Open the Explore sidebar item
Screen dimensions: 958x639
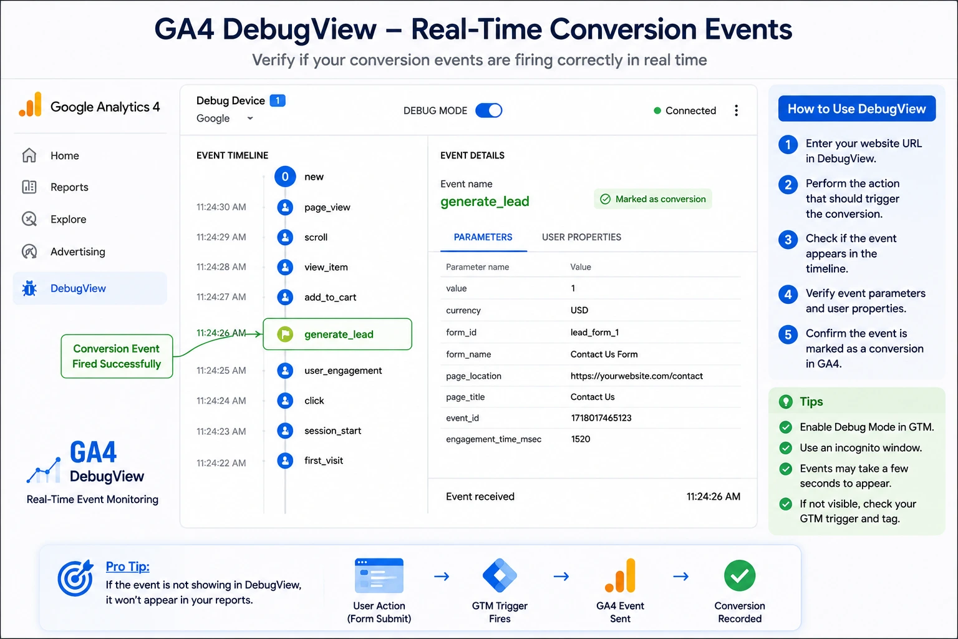(x=90, y=219)
